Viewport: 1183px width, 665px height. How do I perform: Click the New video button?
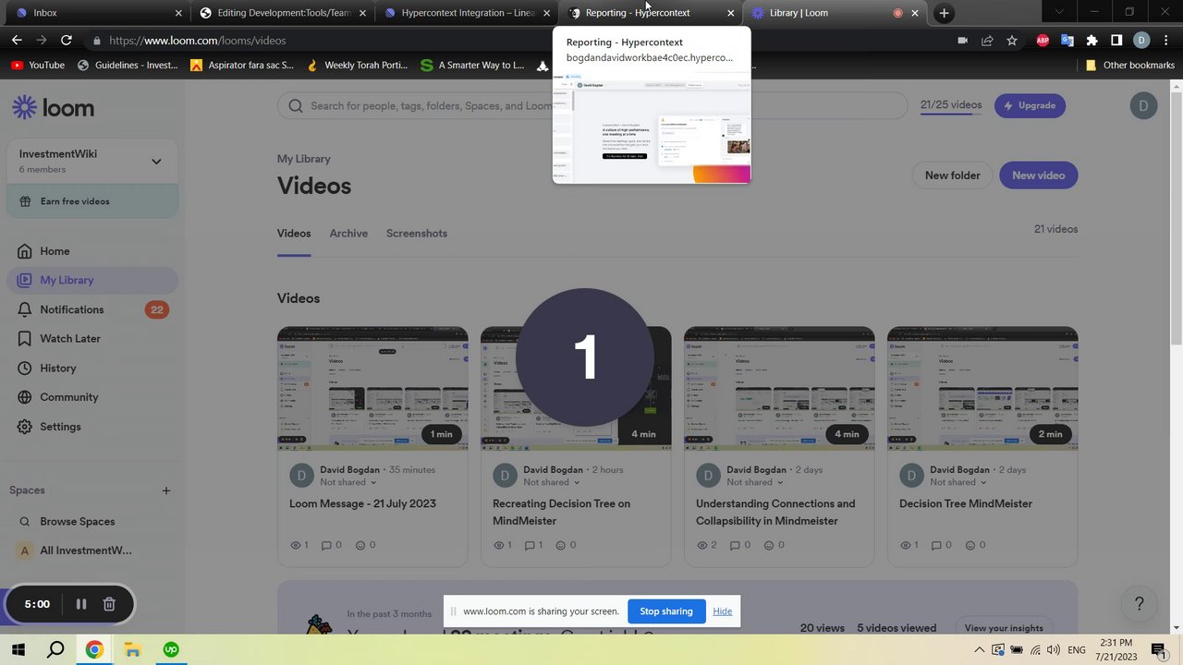pyautogui.click(x=1038, y=175)
